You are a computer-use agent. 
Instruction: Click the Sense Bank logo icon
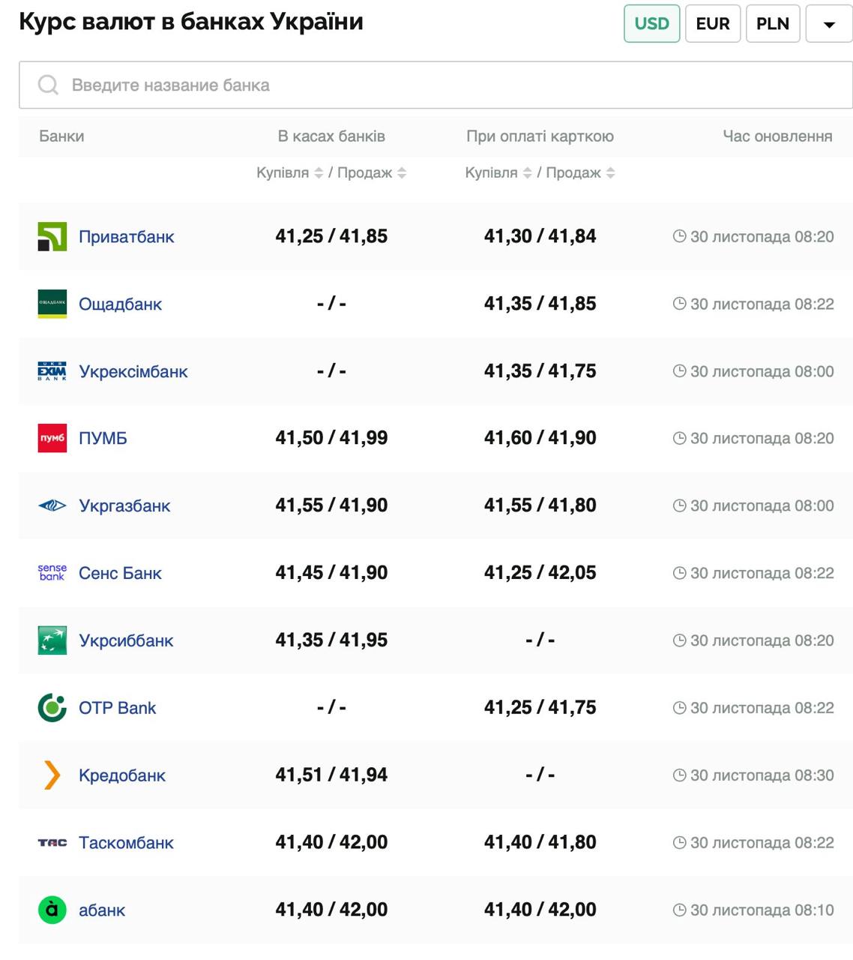pos(52,573)
